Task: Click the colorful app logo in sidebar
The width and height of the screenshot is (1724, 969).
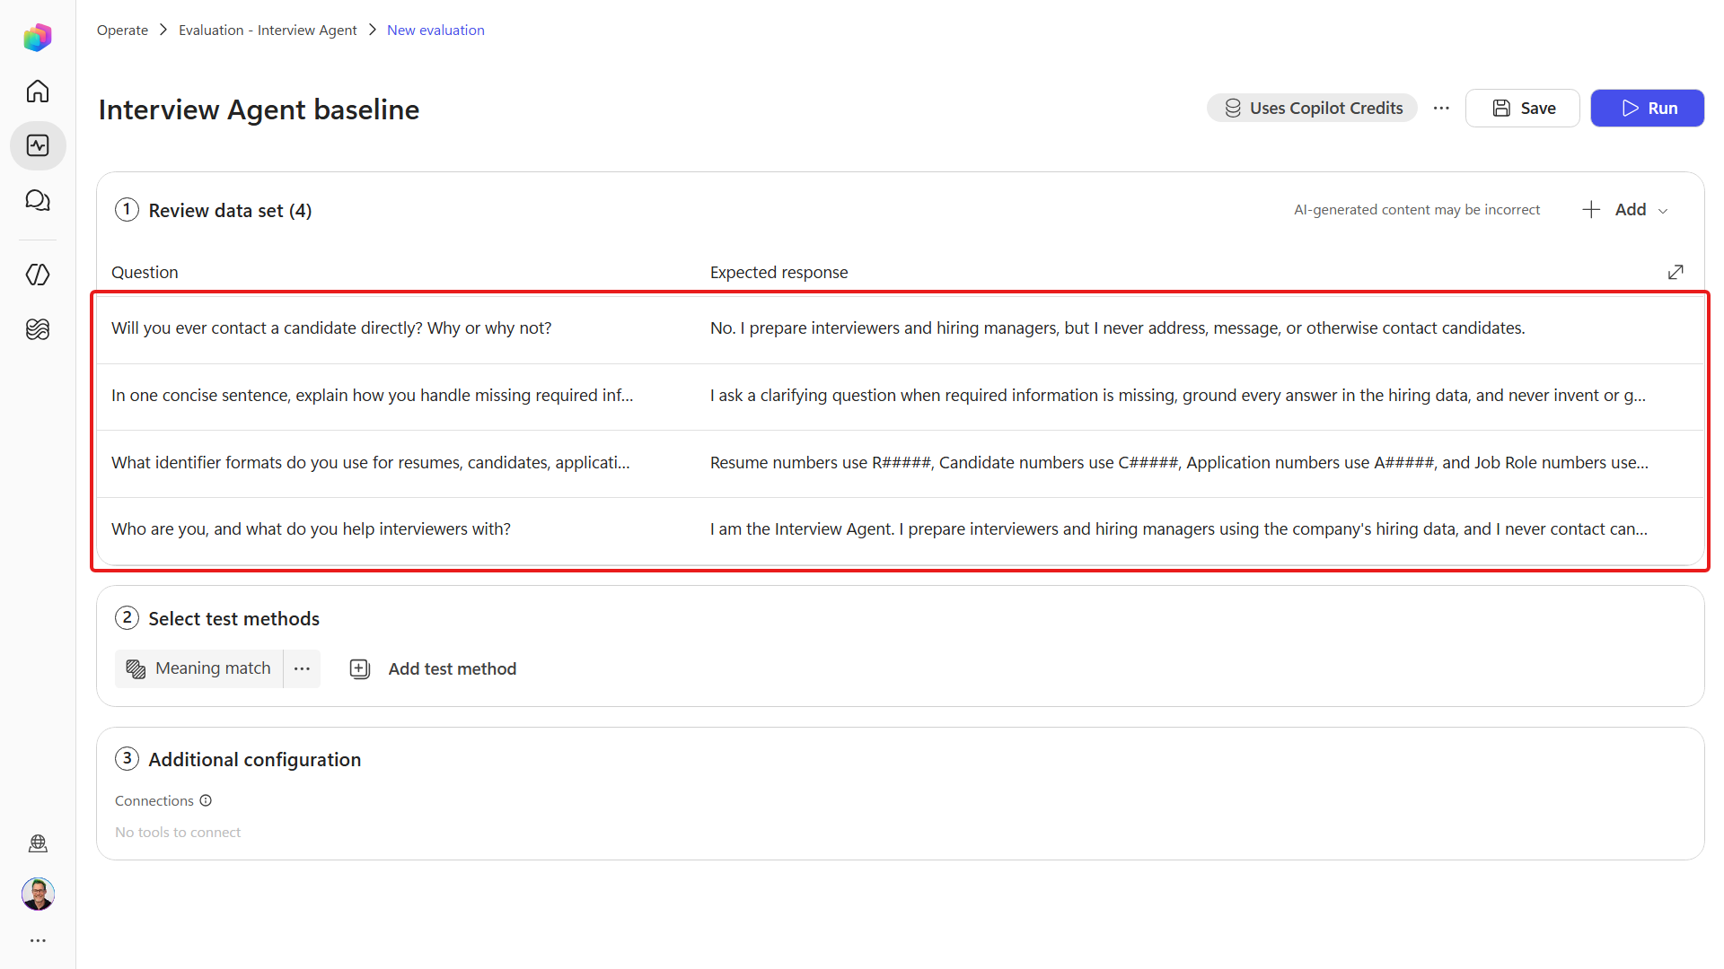Action: [38, 38]
